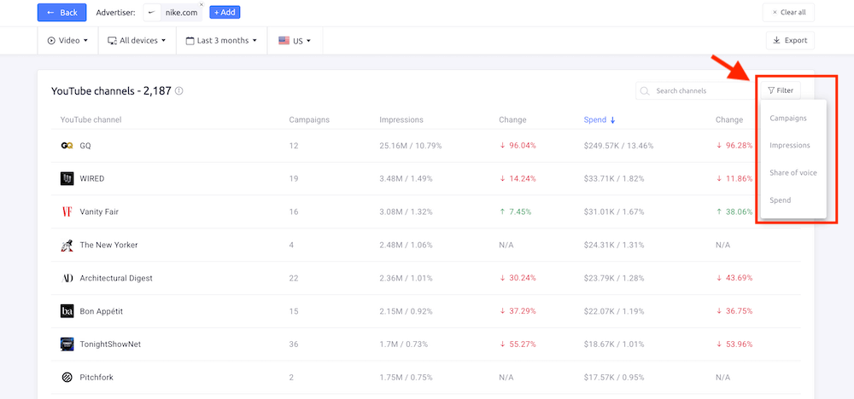Click the Vanity Fair logo icon
This screenshot has width=854, height=399.
pos(67,212)
